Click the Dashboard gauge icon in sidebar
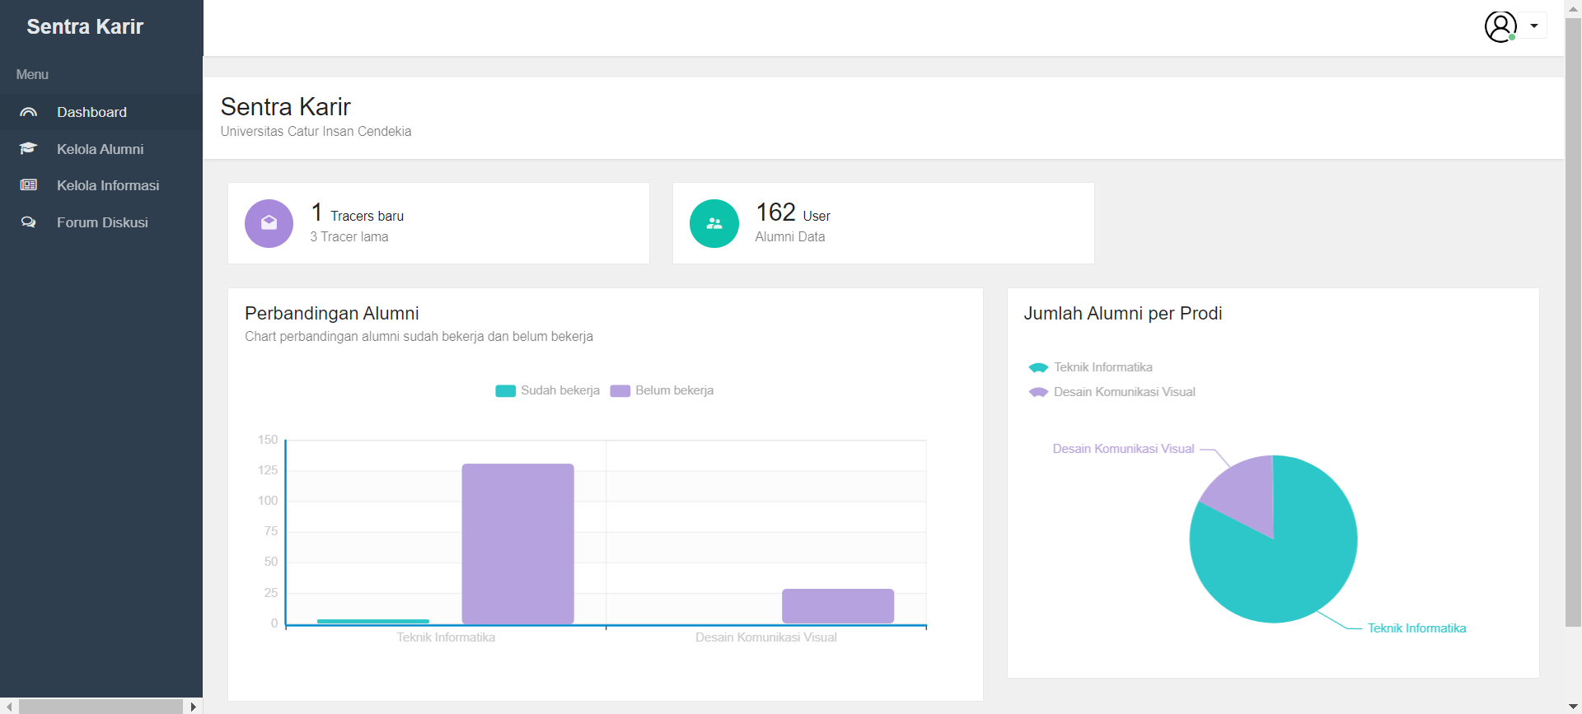This screenshot has width=1582, height=714. point(29,112)
